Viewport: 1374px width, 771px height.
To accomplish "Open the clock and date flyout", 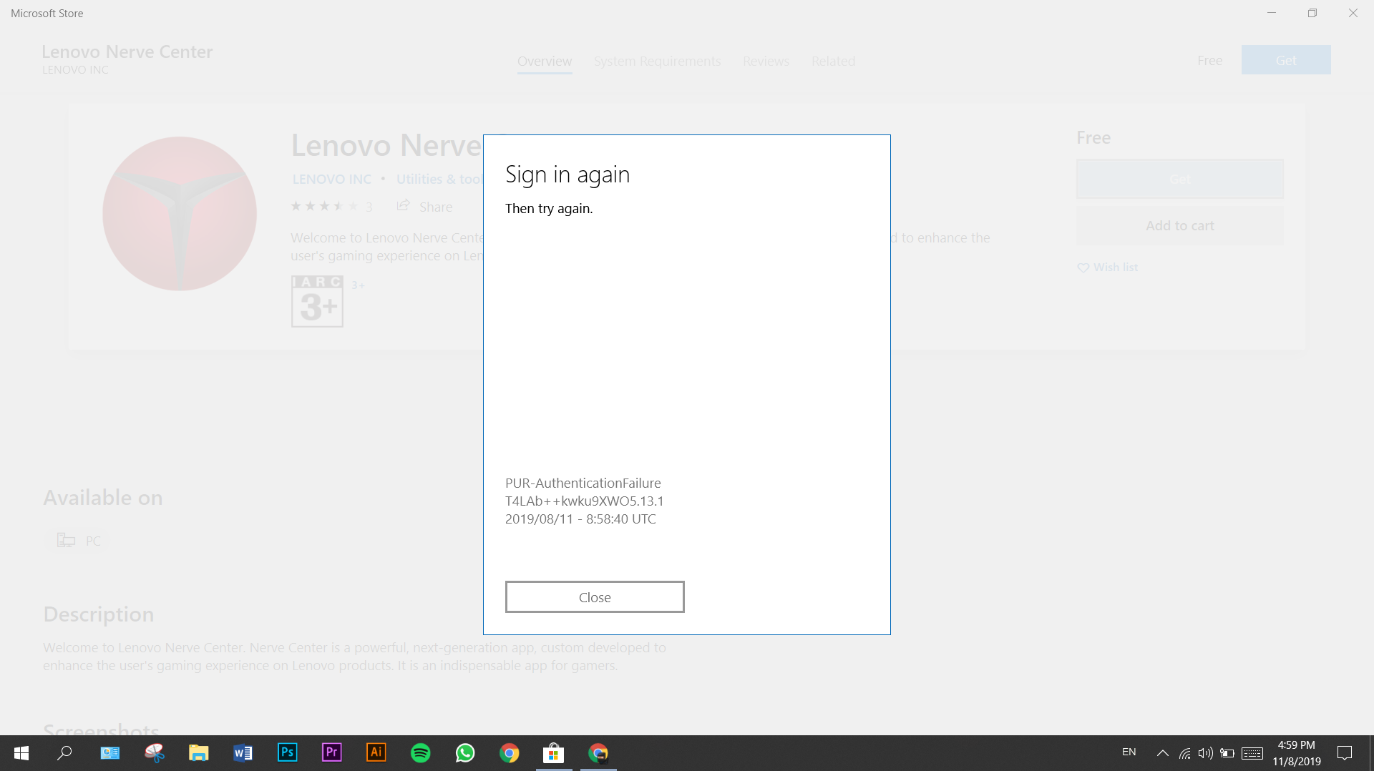I will [x=1297, y=753].
